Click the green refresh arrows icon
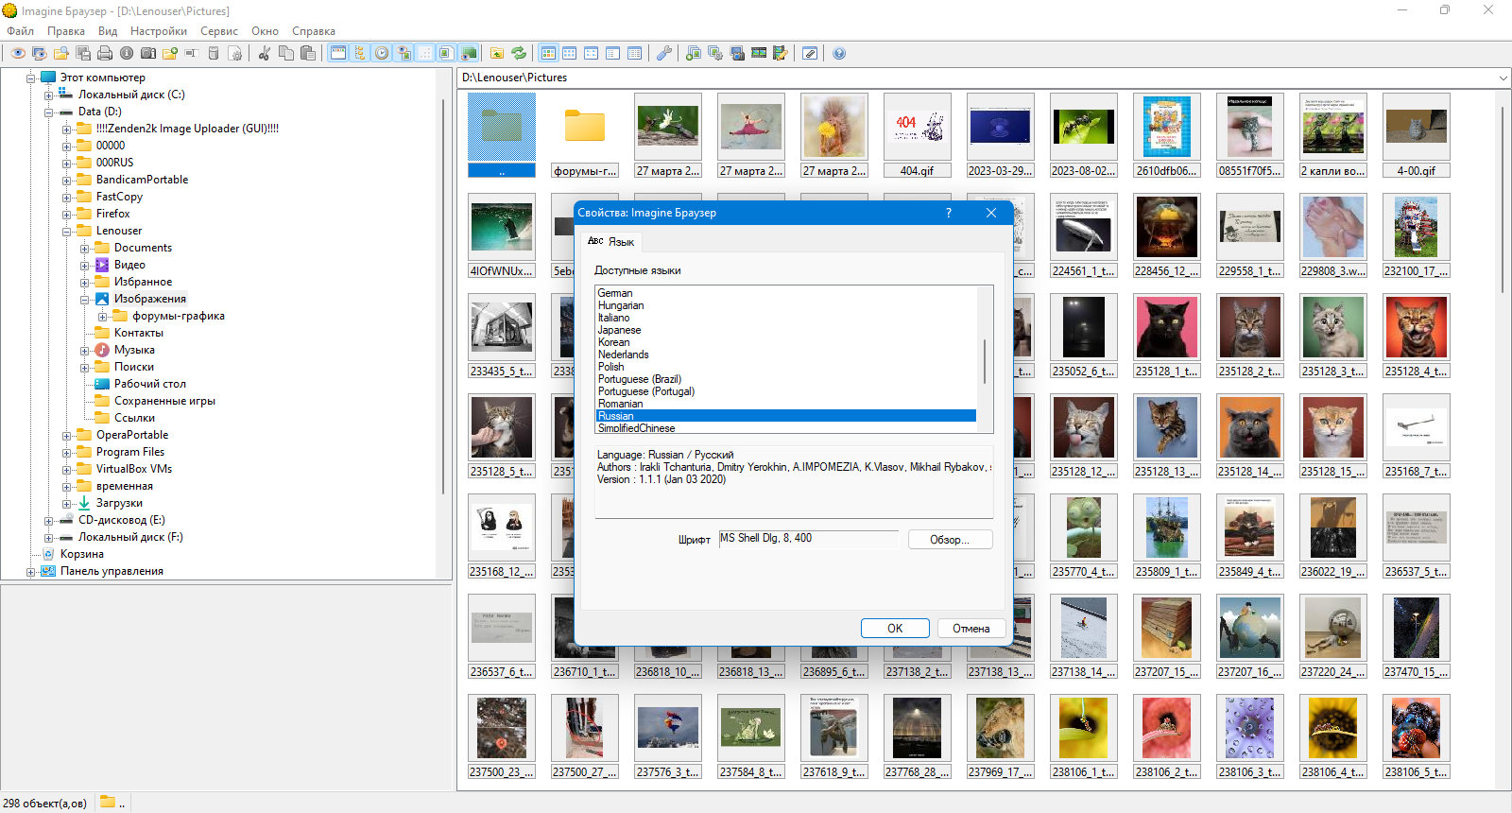Screen dimensions: 1512x813 coord(519,53)
